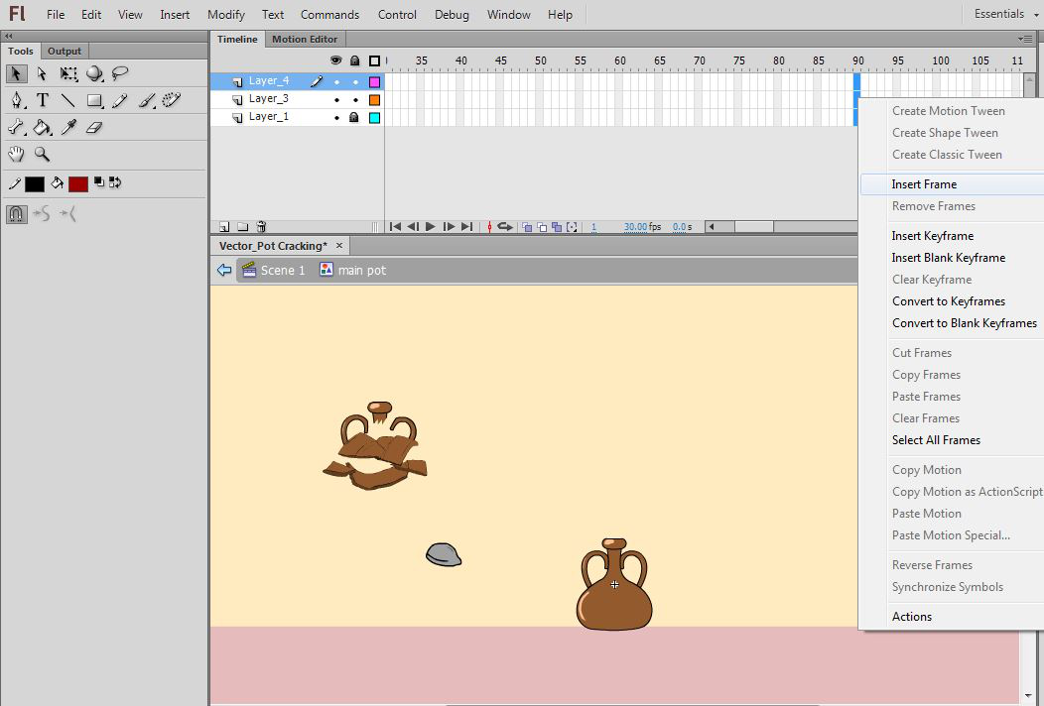The image size is (1044, 706).
Task: Activate the Eraser tool
Action: click(94, 127)
